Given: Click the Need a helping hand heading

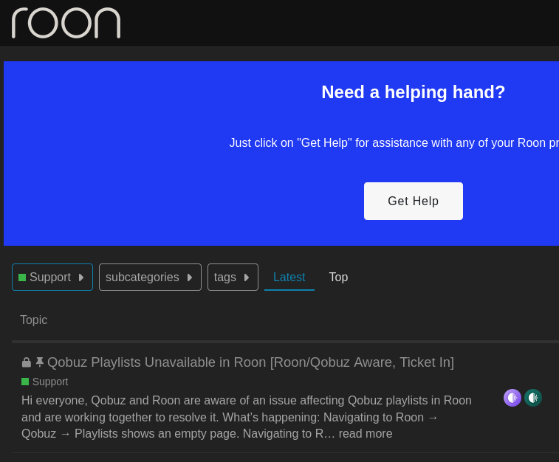Looking at the screenshot, I should 414,92.
